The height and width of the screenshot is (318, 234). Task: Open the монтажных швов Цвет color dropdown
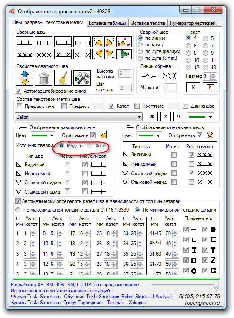tap(149, 135)
